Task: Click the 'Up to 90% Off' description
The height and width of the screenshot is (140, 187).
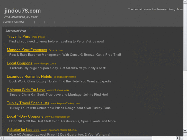Action: click(x=63, y=121)
